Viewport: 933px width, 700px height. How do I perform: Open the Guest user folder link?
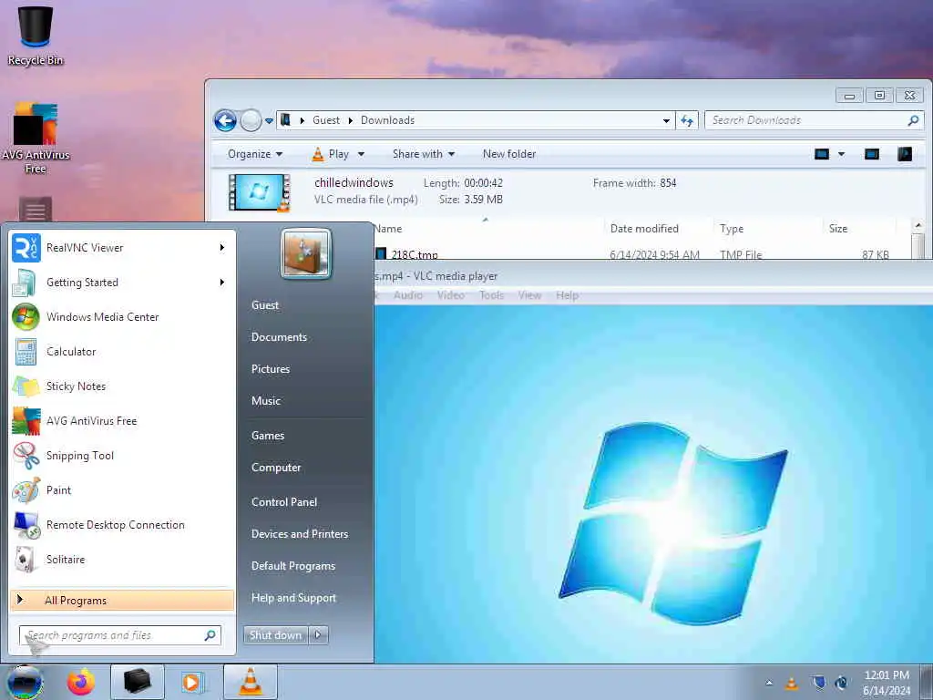coord(265,304)
